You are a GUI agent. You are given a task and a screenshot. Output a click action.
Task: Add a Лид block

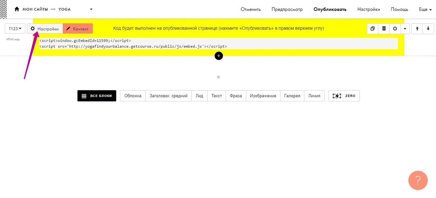199,96
